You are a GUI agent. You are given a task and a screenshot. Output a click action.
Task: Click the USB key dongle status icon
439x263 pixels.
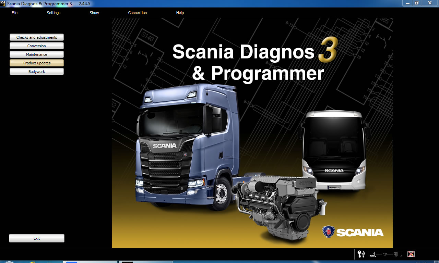coord(361,254)
